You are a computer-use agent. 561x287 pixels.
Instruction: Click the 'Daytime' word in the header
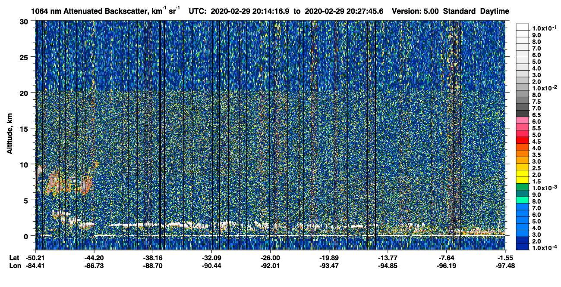point(495,11)
